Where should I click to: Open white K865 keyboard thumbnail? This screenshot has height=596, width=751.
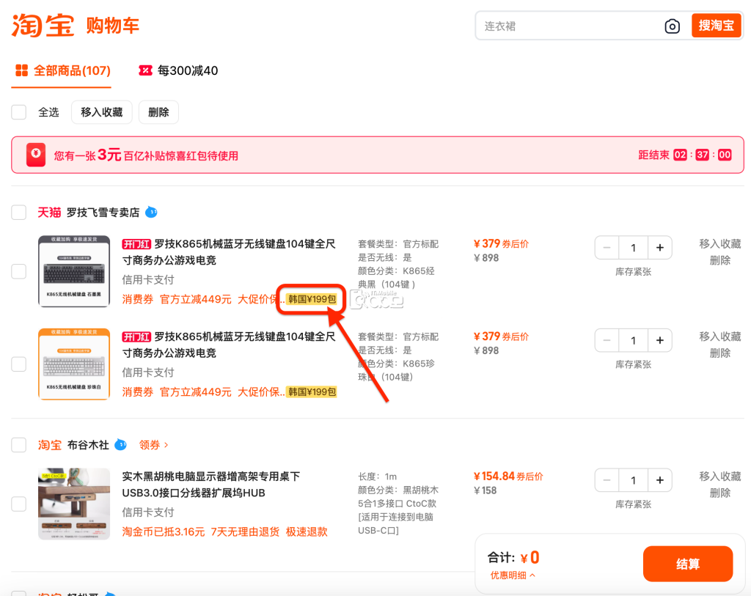[x=74, y=364]
